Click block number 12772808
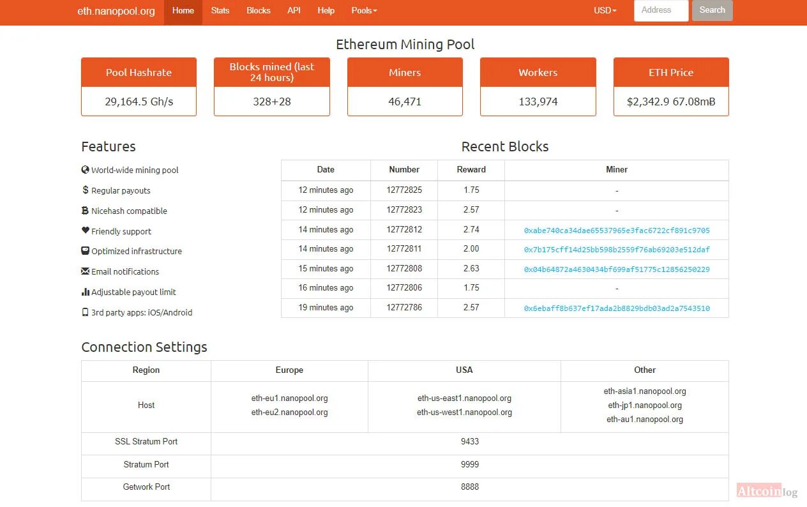Screen dimensions: 807x507 click(404, 268)
